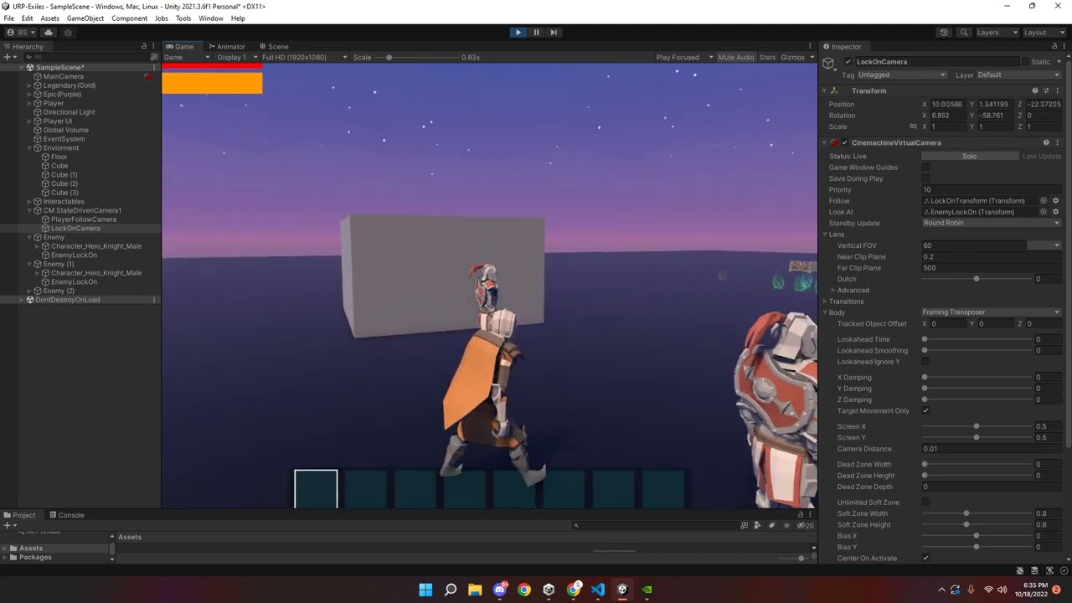This screenshot has width=1072, height=603.
Task: Click the Stats button in the Game view
Action: (767, 57)
